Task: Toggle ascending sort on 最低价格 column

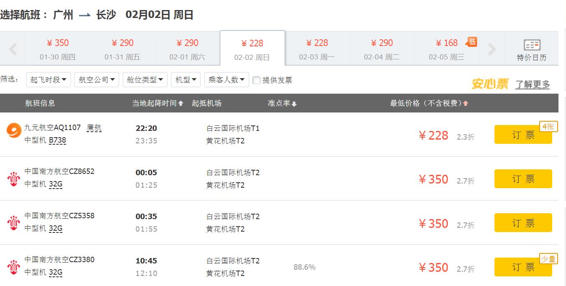Action: coord(466,103)
